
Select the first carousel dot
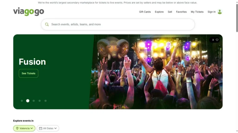click(x=22, y=101)
